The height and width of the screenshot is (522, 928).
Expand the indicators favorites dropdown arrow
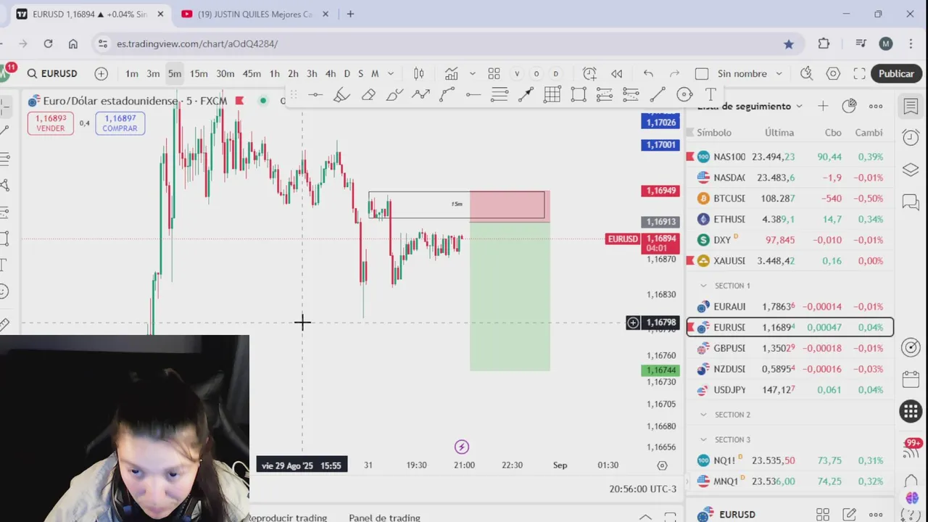[x=472, y=73]
